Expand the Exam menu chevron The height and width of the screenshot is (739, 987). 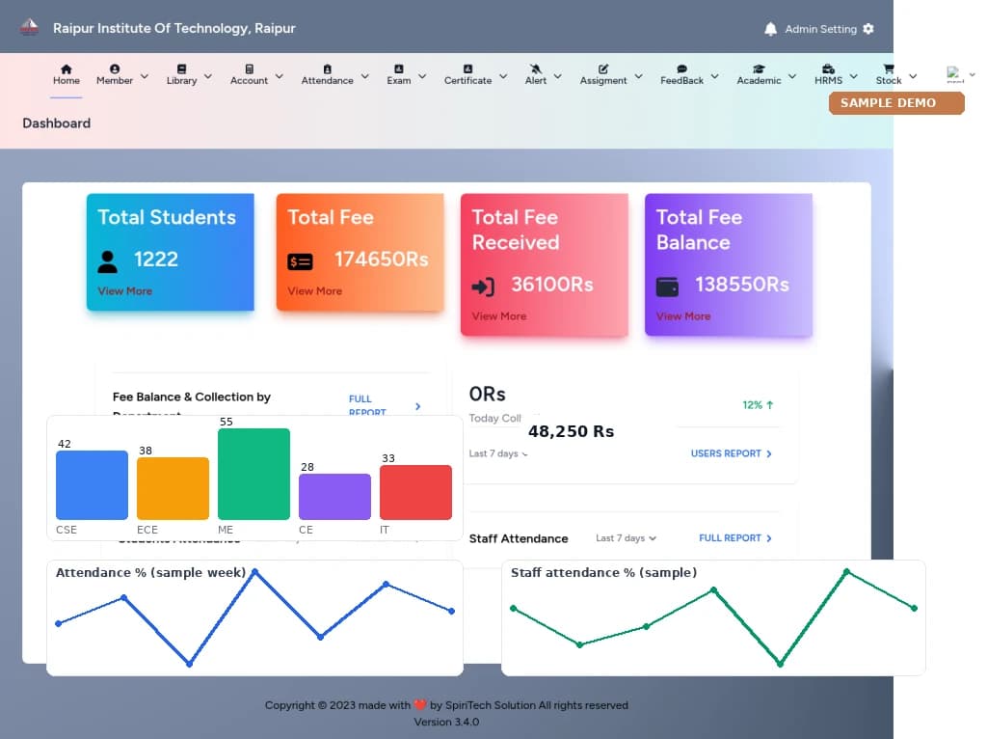pyautogui.click(x=422, y=76)
